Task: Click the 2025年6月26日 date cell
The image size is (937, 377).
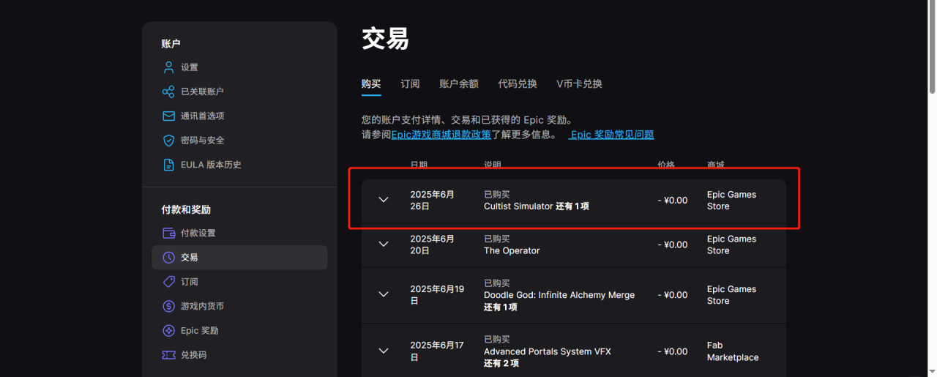Action: (433, 201)
